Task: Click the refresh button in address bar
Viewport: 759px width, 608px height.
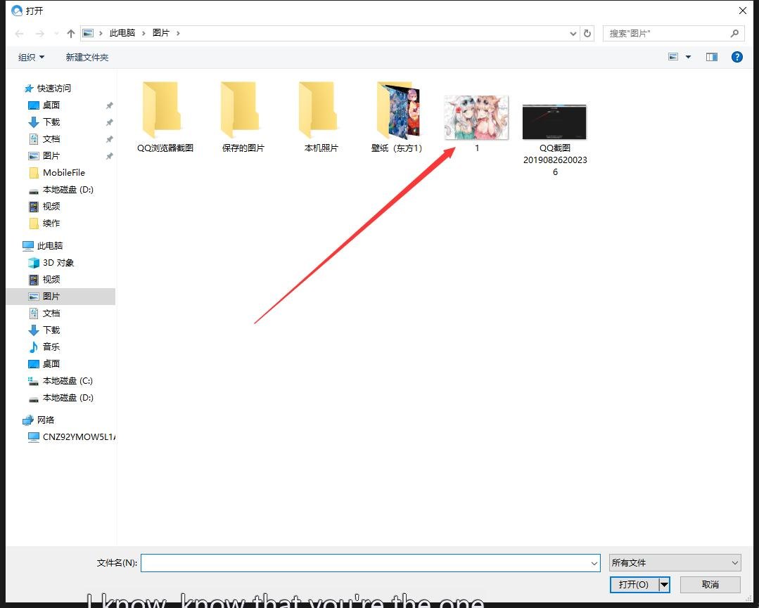Action: 587,33
